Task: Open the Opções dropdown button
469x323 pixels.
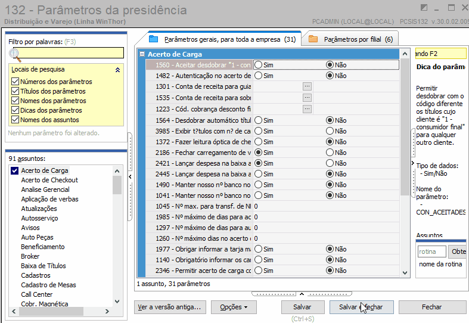Action: (234, 307)
